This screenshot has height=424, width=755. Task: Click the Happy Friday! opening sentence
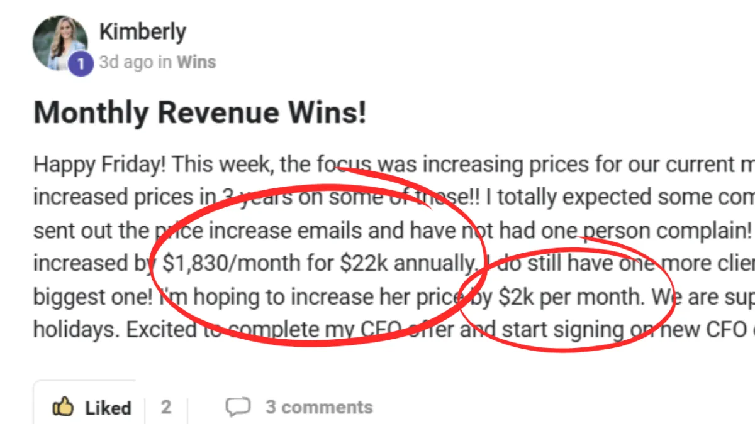(x=100, y=166)
